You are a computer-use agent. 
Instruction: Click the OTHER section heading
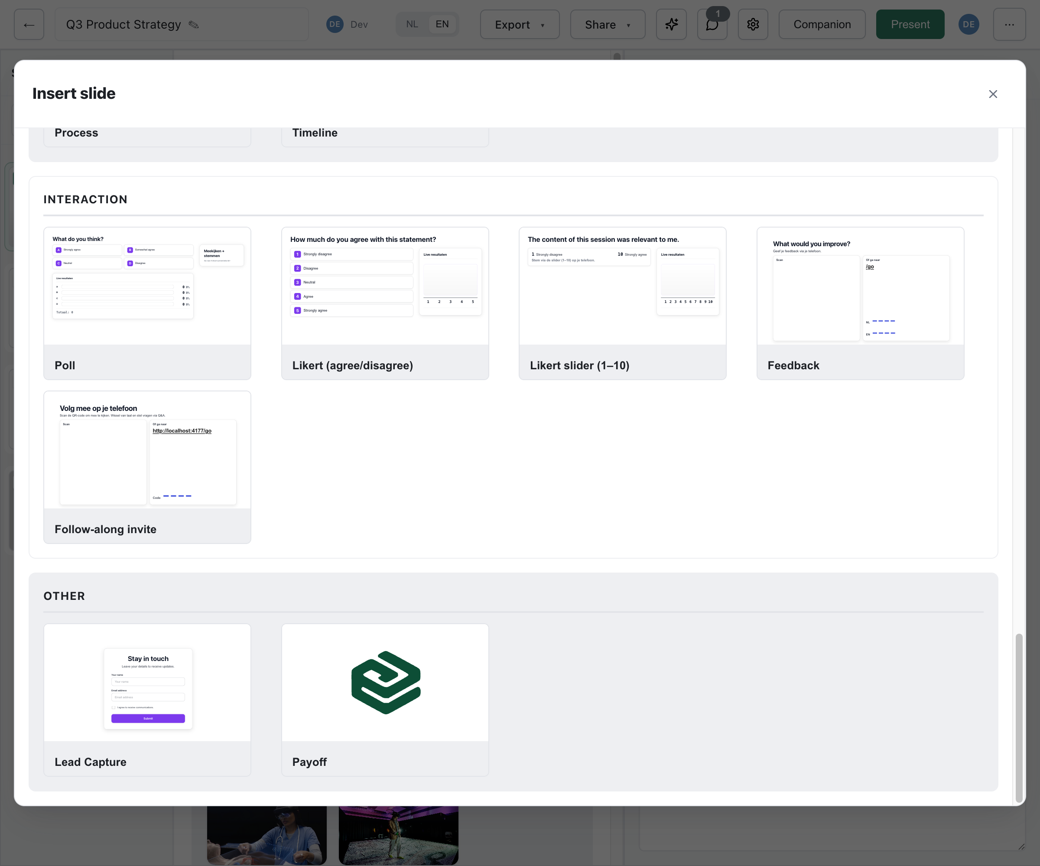[65, 596]
